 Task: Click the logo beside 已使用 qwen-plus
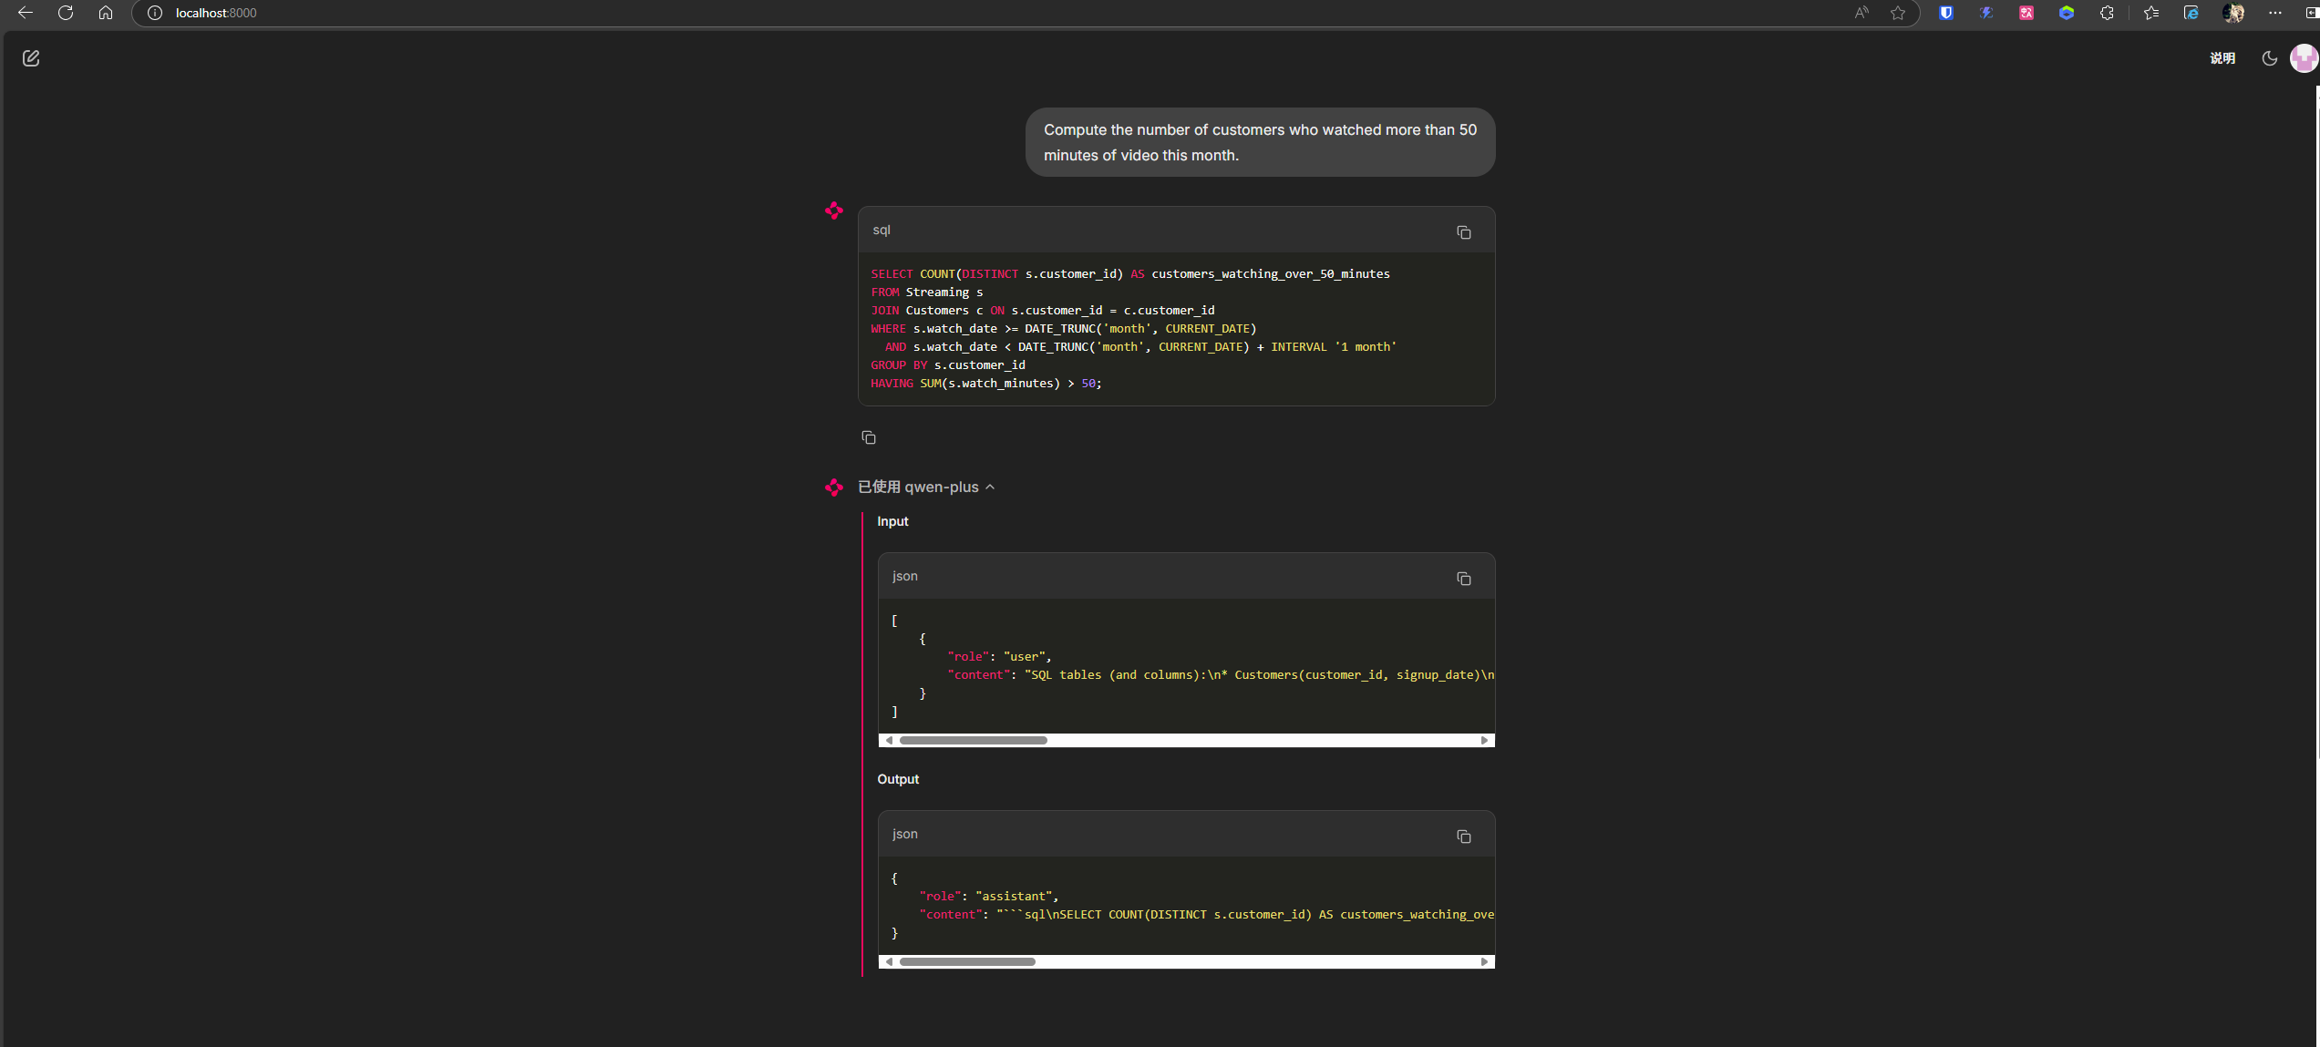(x=834, y=488)
